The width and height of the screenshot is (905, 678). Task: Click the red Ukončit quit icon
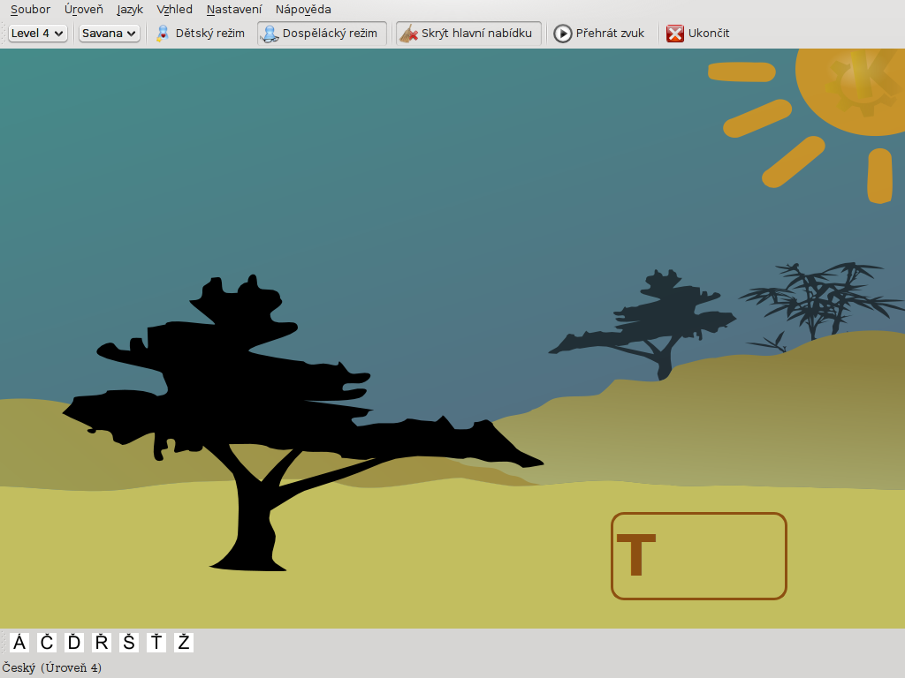click(674, 34)
